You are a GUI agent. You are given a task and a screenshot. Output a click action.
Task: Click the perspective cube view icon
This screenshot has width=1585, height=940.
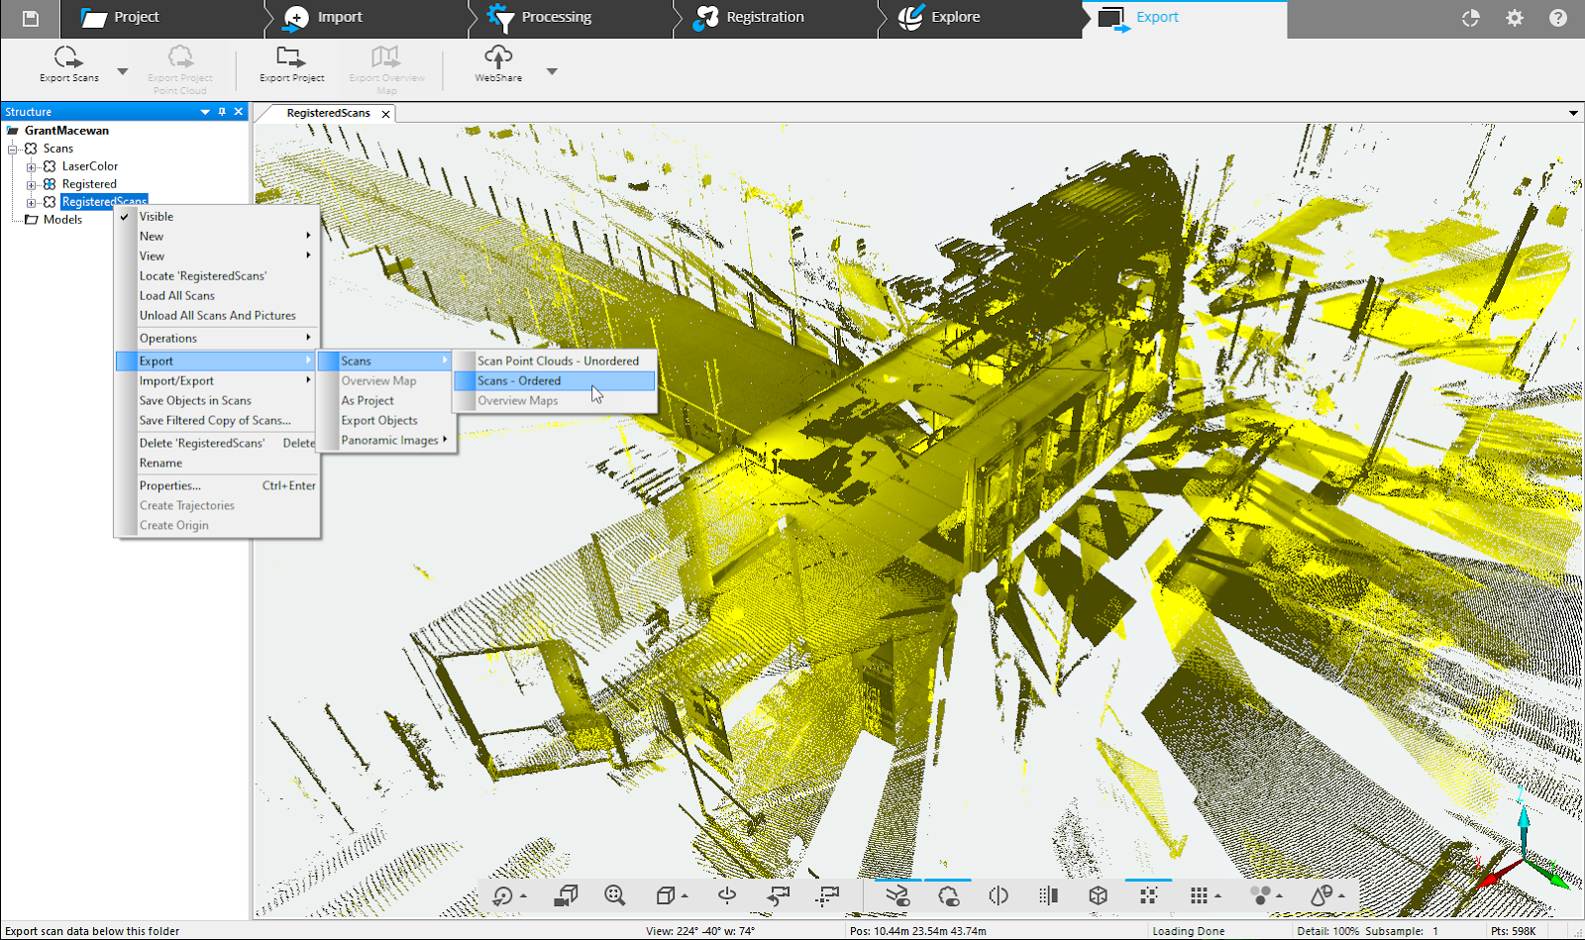(x=665, y=895)
